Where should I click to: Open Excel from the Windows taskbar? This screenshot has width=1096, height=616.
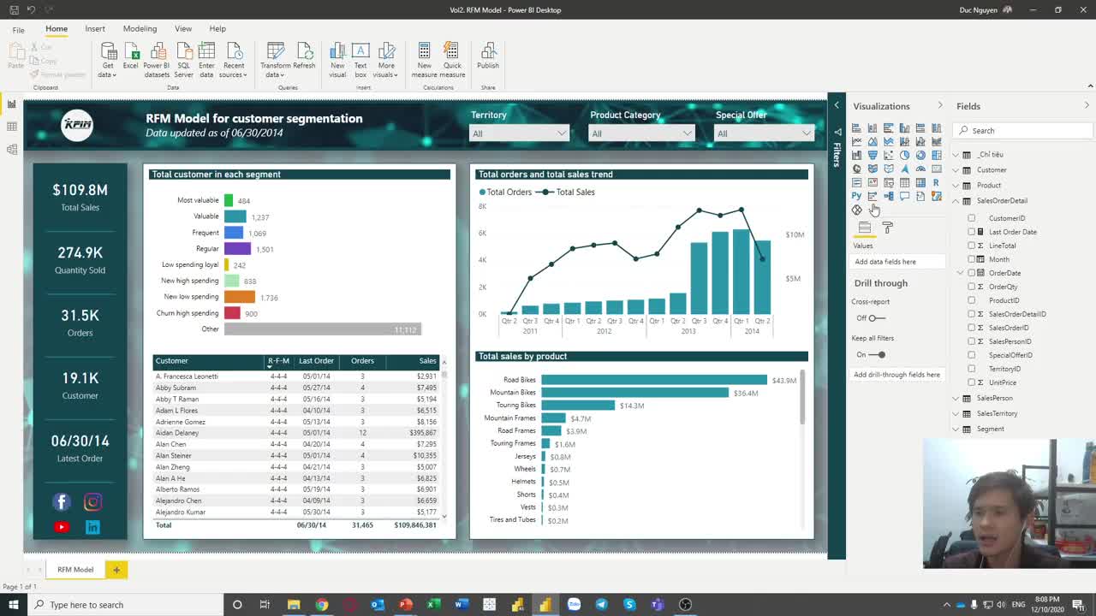click(x=433, y=605)
